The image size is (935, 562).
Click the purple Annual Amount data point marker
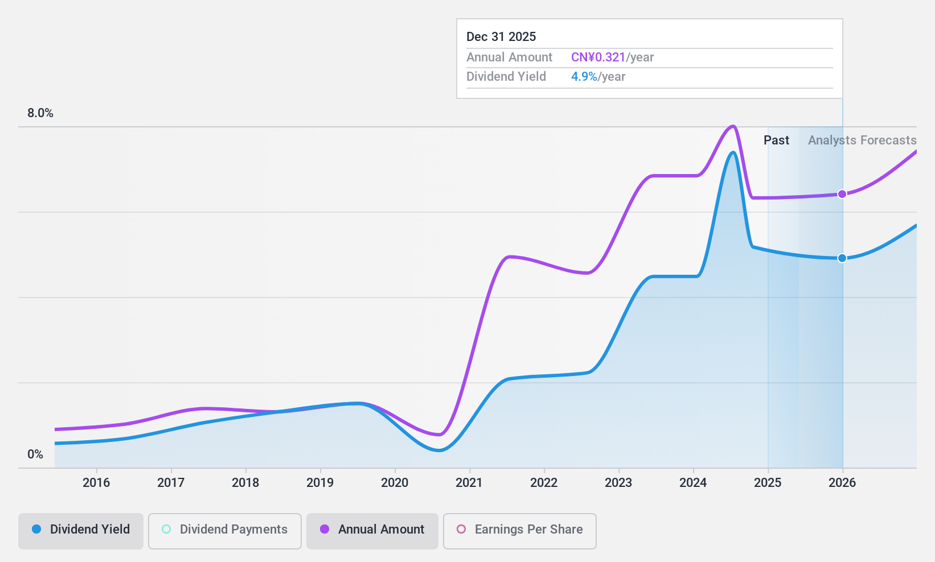842,194
